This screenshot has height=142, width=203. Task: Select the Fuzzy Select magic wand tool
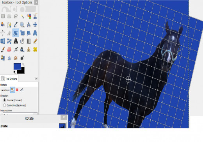tap(22, 16)
